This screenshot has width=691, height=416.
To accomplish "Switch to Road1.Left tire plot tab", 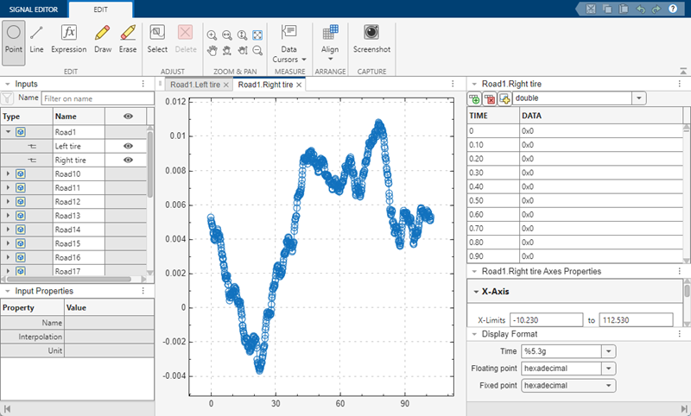I will click(195, 85).
